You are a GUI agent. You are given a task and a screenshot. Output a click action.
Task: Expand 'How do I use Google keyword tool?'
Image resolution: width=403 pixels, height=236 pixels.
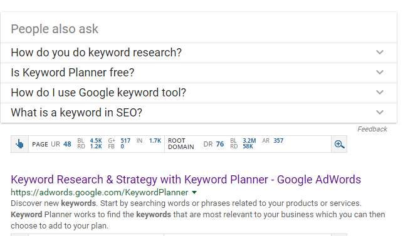click(199, 93)
